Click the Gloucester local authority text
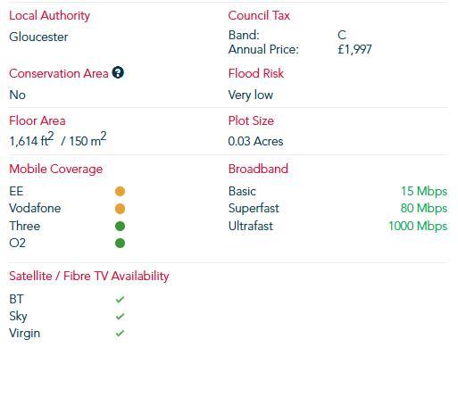The width and height of the screenshot is (458, 397). pyautogui.click(x=38, y=37)
